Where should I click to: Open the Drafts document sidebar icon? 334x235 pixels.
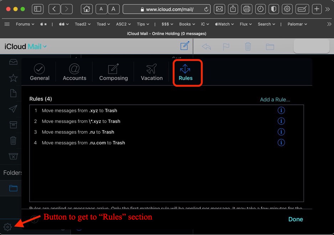point(13,93)
